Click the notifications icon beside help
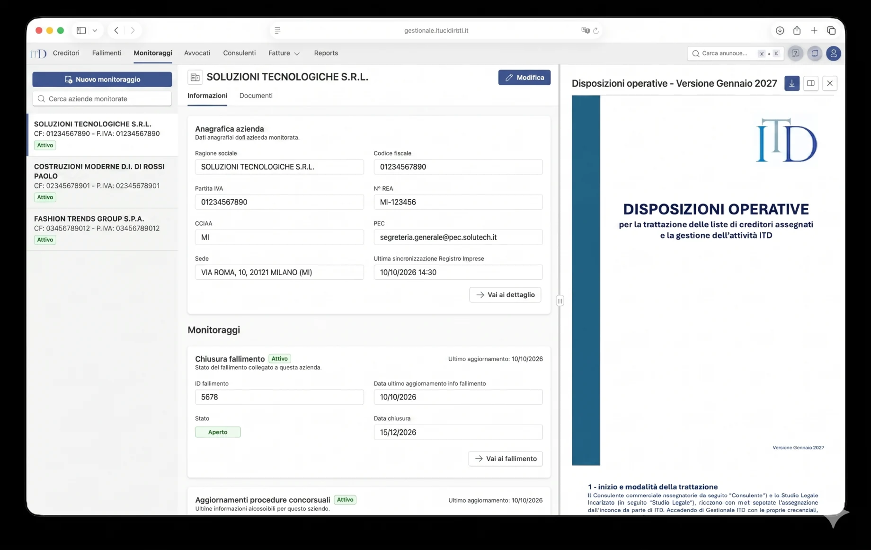 pos(815,53)
